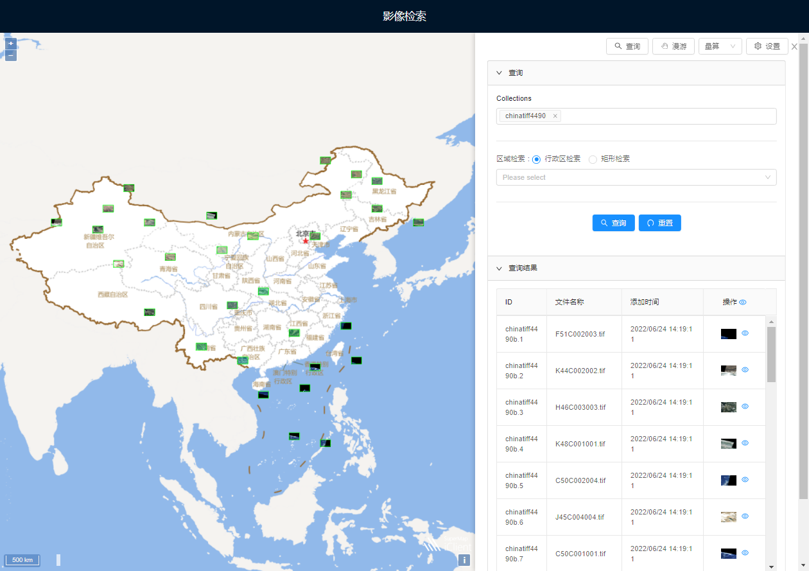Show all results using the 操作 header eye icon
The height and width of the screenshot is (571, 809).
click(x=743, y=302)
